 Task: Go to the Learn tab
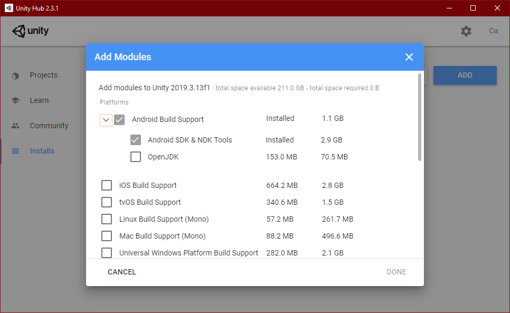click(x=39, y=101)
